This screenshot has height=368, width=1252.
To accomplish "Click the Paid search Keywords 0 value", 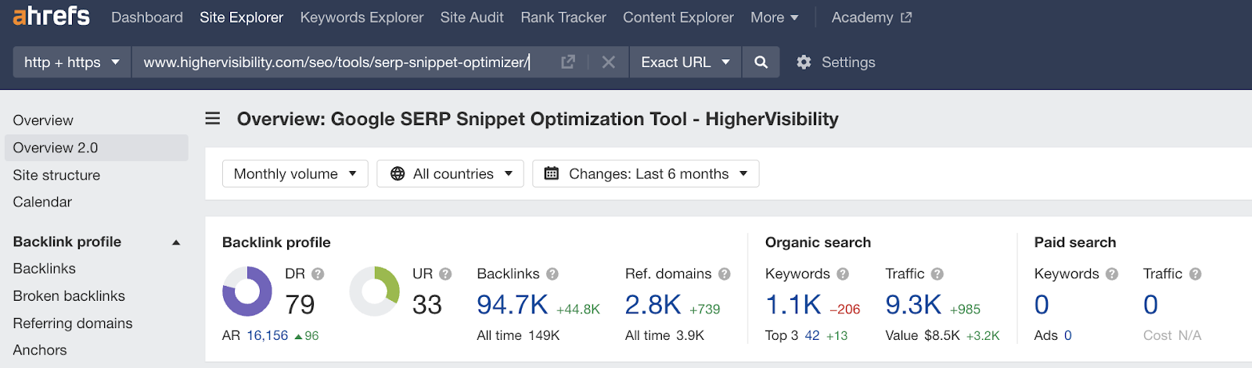I will click(1042, 305).
